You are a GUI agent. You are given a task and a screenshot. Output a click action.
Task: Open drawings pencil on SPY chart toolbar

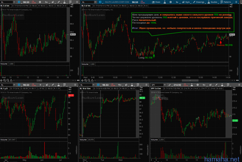click(x=216, y=85)
